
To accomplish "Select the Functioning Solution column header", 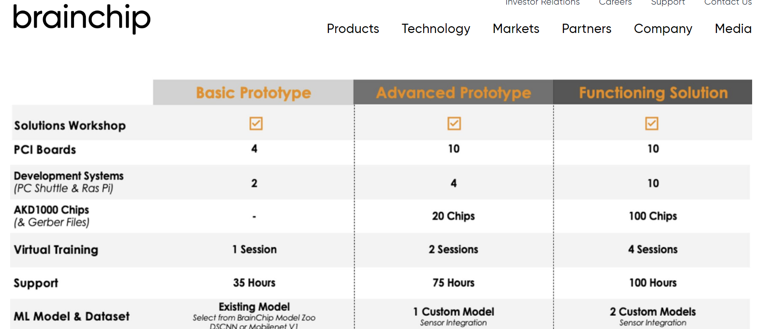I will click(653, 93).
